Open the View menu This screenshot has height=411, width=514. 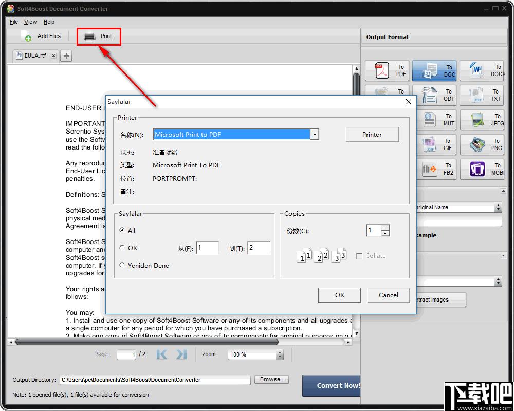(x=30, y=22)
